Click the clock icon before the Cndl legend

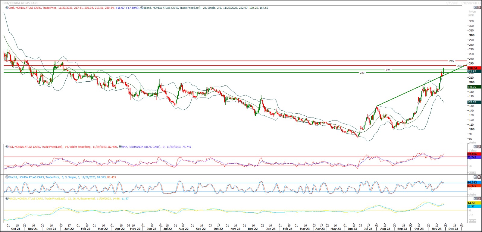click(7, 8)
